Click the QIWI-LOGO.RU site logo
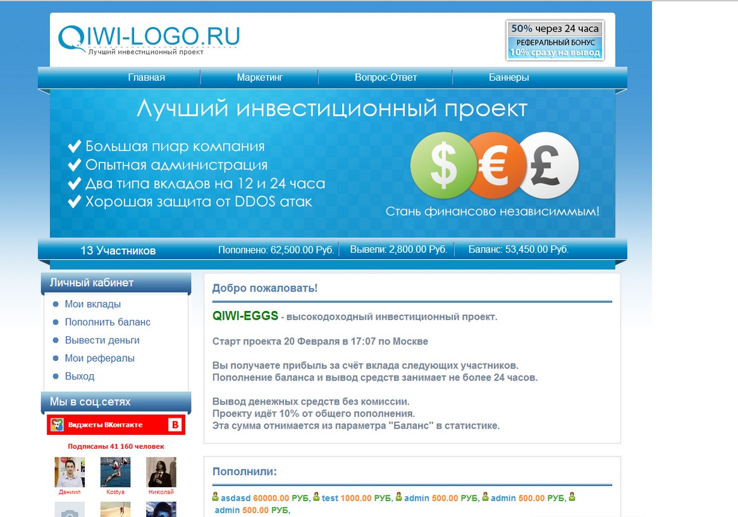 pyautogui.click(x=149, y=39)
